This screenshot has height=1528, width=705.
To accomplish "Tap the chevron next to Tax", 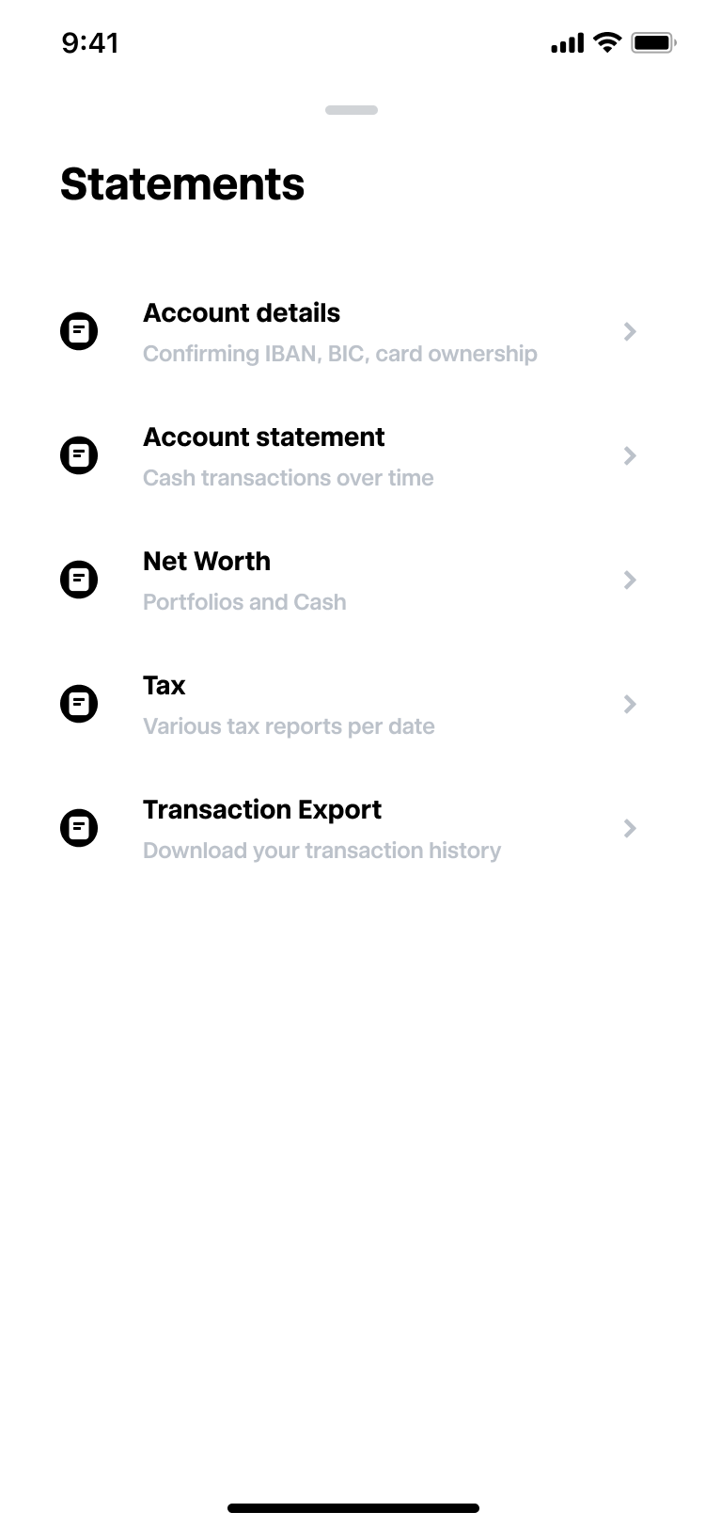I will click(x=630, y=705).
